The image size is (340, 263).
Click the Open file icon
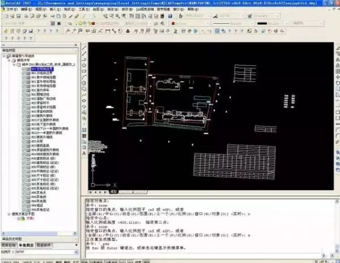(12, 16)
